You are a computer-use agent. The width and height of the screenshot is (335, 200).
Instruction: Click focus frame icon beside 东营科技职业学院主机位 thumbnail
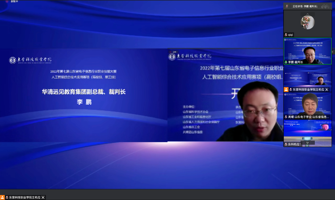(x=327, y=89)
